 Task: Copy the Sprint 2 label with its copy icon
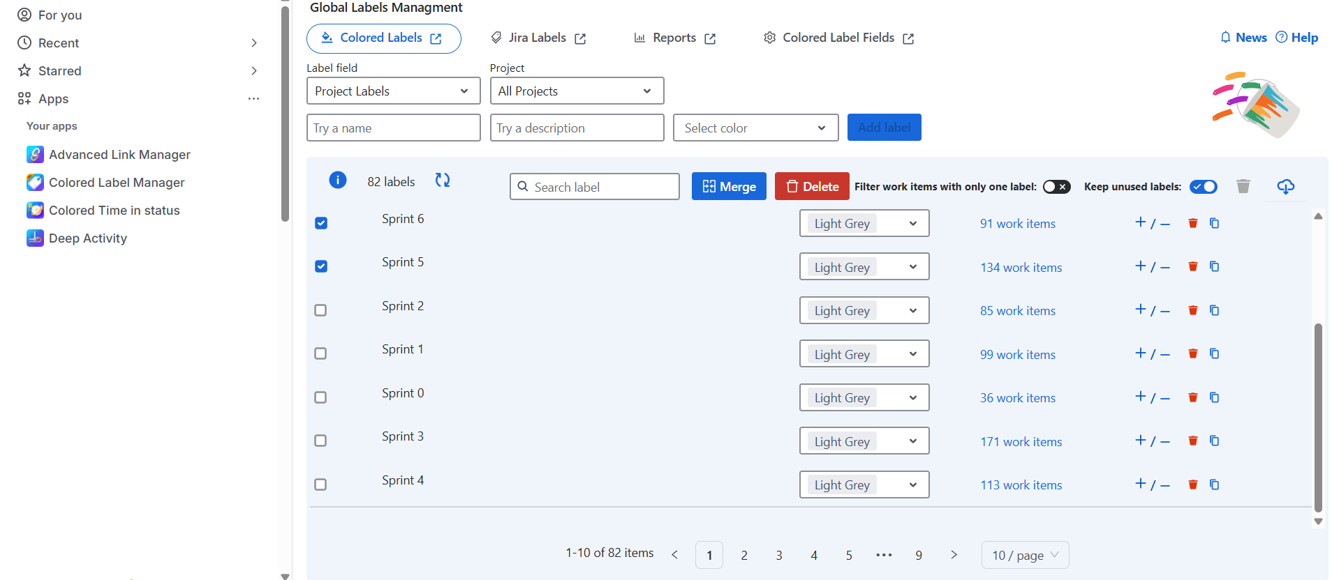coord(1214,310)
